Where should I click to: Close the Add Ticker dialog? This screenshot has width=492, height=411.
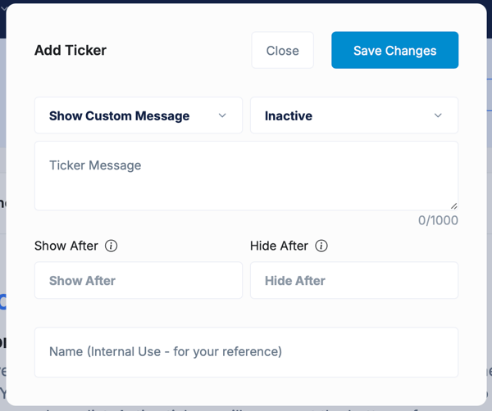point(282,51)
